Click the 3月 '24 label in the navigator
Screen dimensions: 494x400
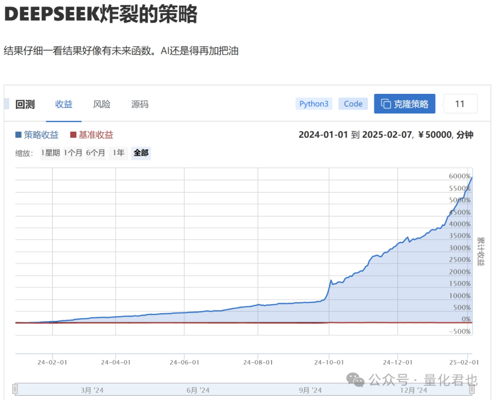92,390
